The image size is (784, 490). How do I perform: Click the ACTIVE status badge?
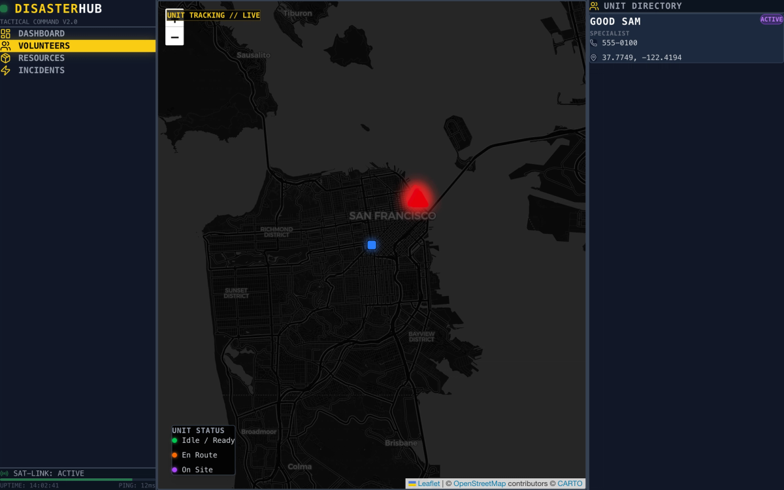coord(772,20)
